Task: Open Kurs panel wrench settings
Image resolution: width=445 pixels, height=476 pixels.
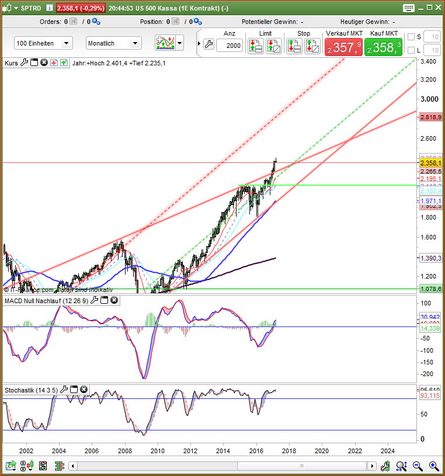Action: pos(24,63)
